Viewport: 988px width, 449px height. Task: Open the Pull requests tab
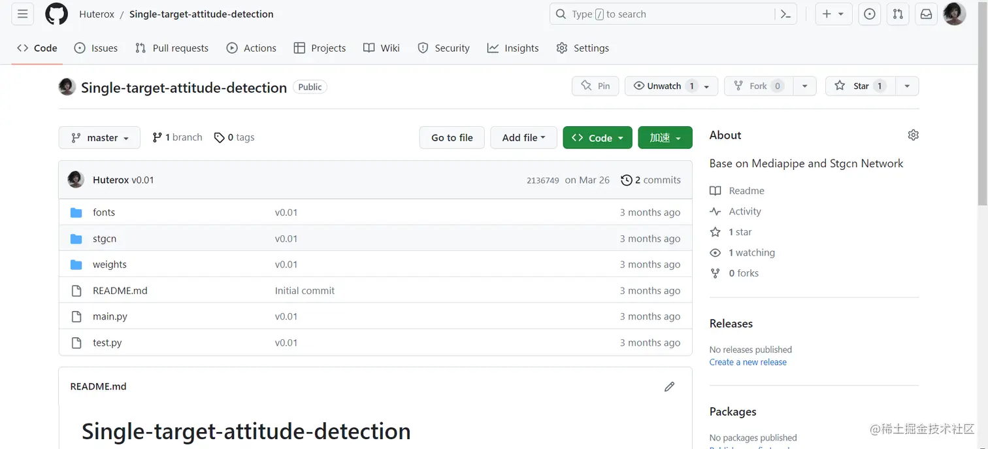pos(172,48)
